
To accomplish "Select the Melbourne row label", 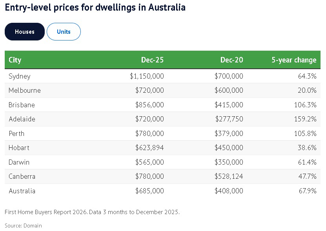I will point(25,90).
